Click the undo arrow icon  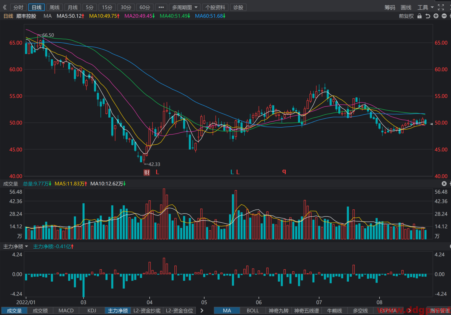point(428,16)
